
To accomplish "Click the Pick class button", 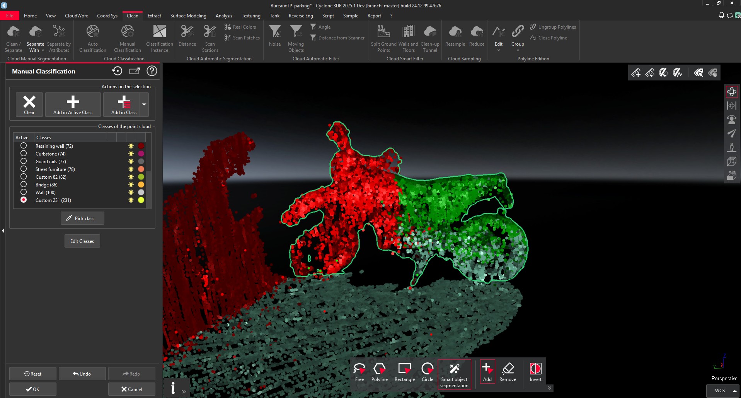I will coord(82,218).
